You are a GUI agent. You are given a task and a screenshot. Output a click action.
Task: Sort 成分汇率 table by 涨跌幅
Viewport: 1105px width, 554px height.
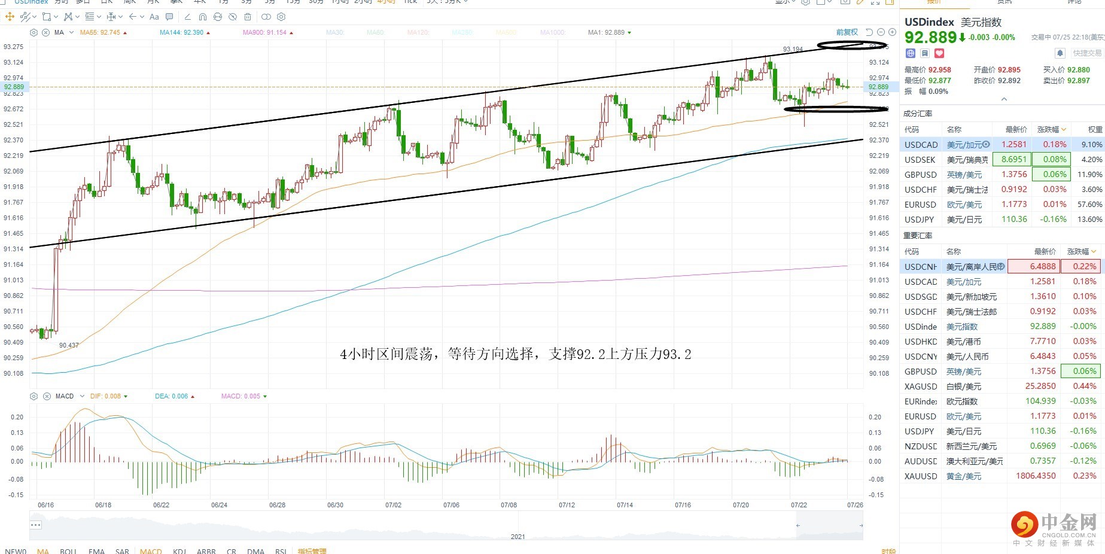pyautogui.click(x=1052, y=129)
